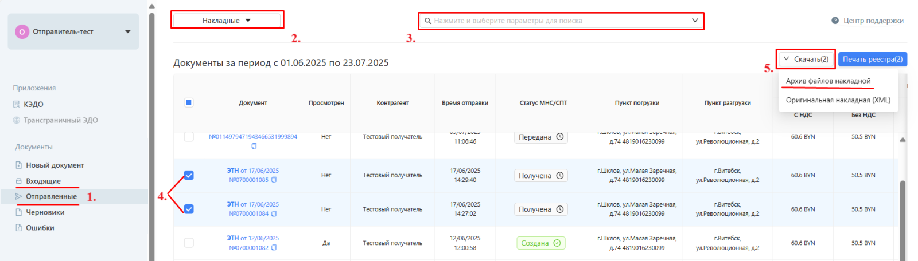
Task: Click copy icon next to №0700001085
Action: (274, 180)
